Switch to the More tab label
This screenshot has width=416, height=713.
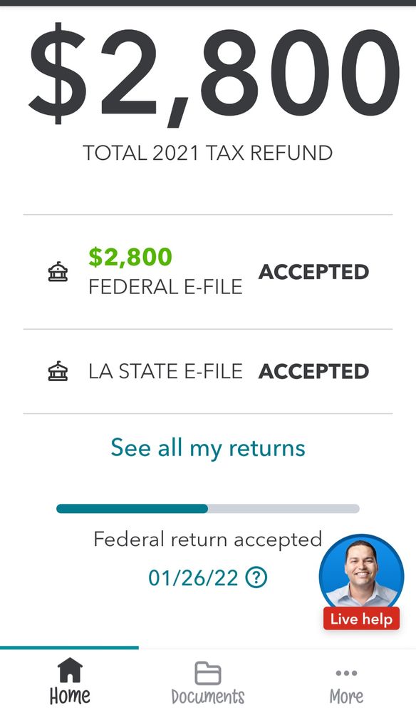click(x=347, y=697)
